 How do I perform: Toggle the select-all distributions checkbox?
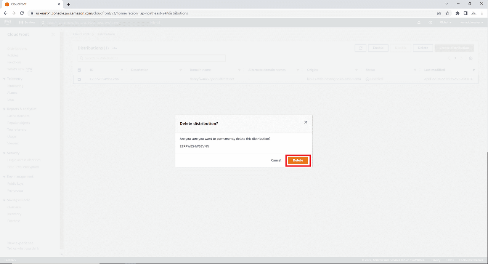79,70
